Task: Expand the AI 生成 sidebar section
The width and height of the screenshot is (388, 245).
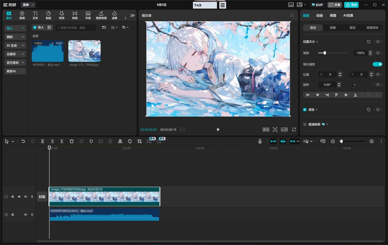Action: click(x=15, y=45)
